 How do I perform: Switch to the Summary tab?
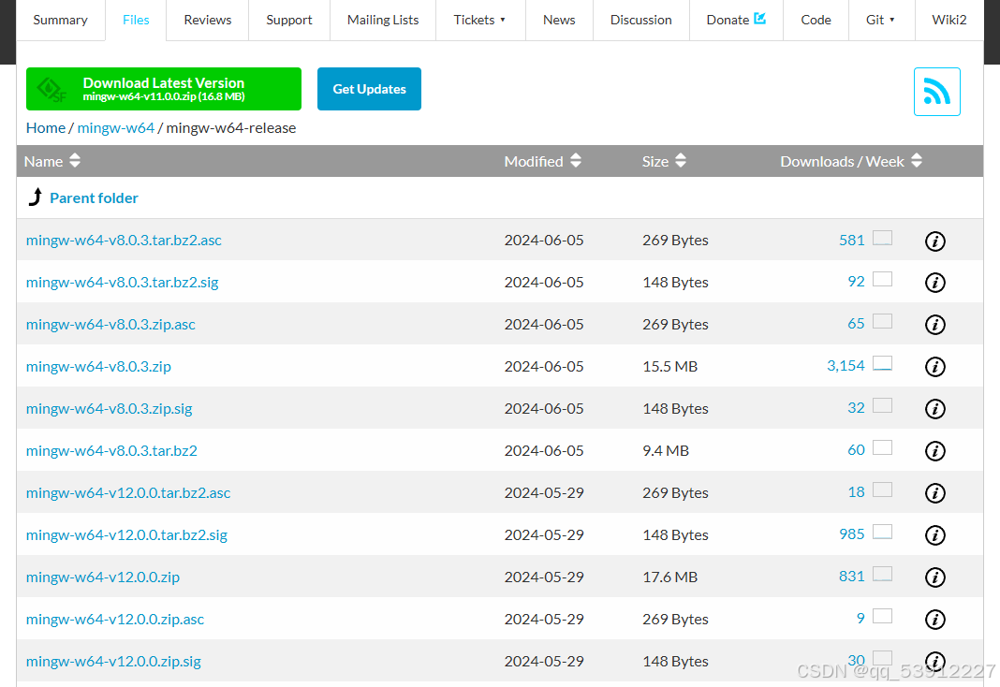click(61, 20)
